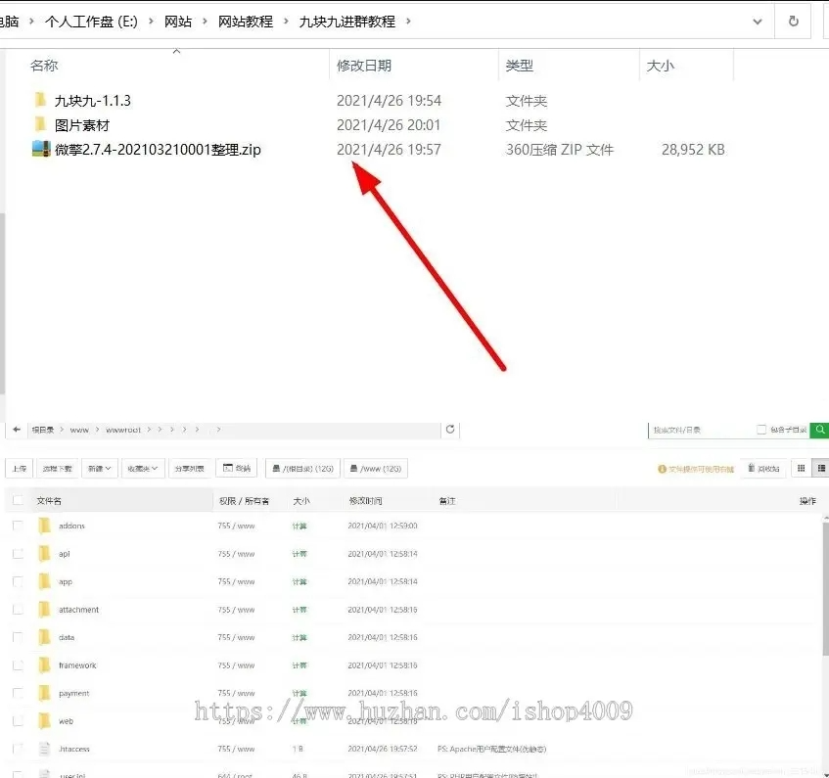
Task: Select the 微擎2.7.4 zip archive icon
Action: click(41, 149)
